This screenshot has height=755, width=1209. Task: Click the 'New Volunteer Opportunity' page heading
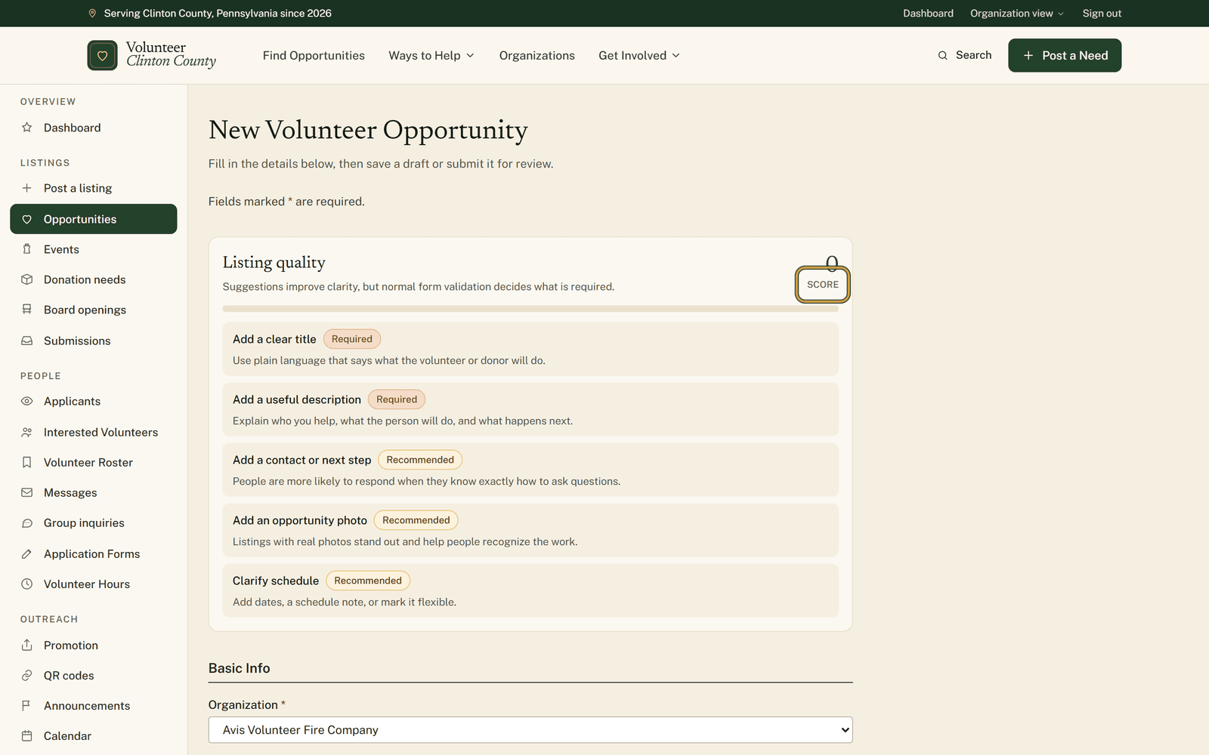[x=368, y=130]
